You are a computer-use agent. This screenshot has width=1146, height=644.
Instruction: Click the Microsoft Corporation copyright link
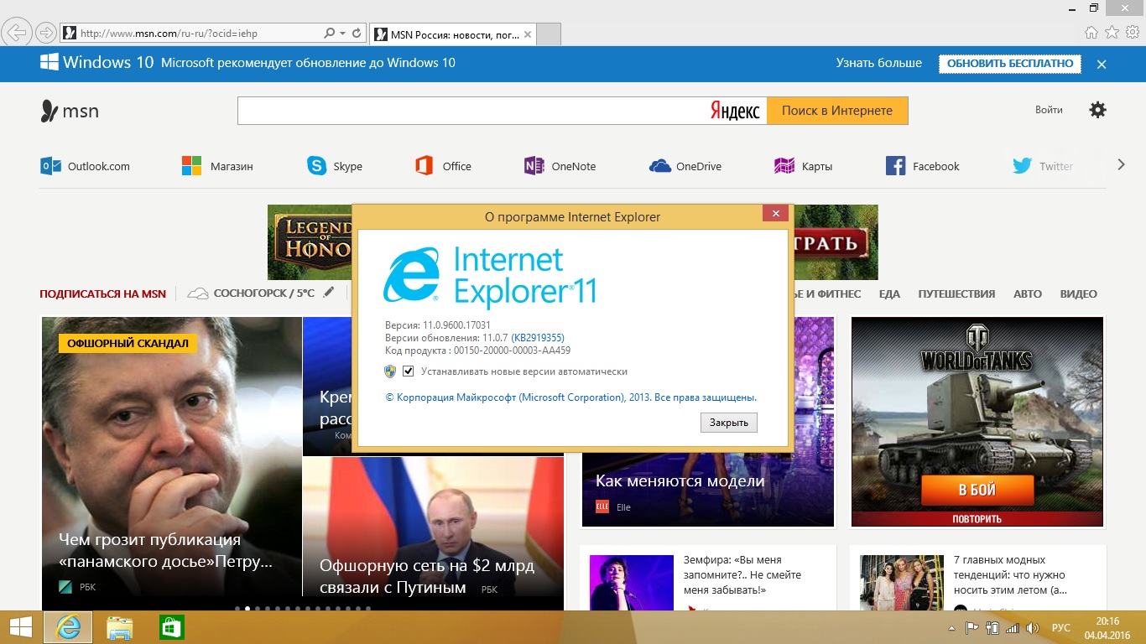point(570,397)
